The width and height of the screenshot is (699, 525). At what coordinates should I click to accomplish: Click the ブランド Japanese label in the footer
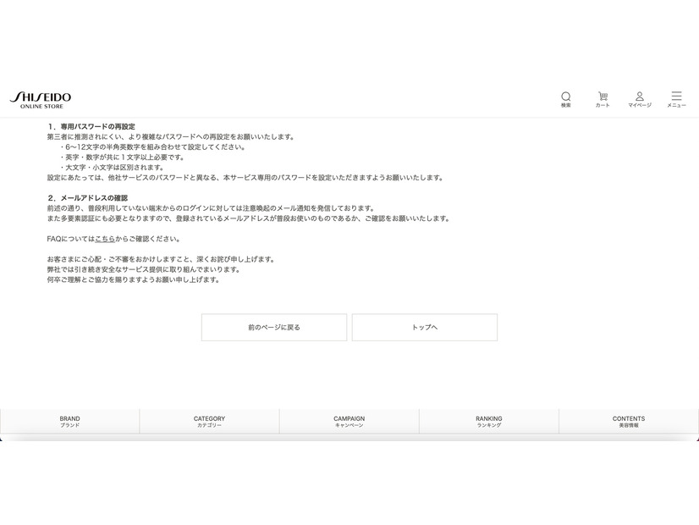69,426
